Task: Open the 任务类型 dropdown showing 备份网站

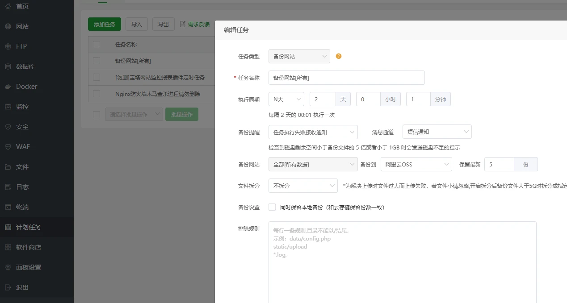Action: click(x=299, y=56)
